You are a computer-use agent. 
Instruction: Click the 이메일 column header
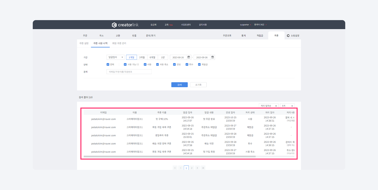103,112
